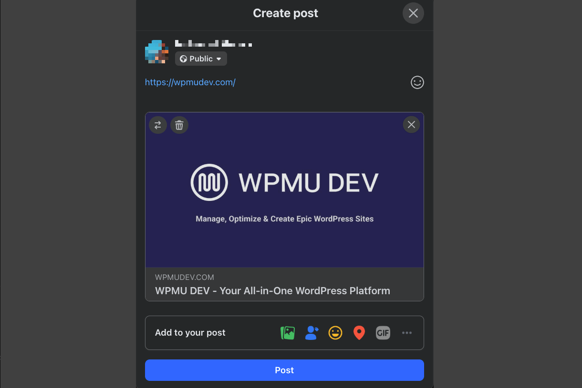Image resolution: width=582 pixels, height=388 pixels.
Task: Delete the link preview using the trash icon
Action: coord(179,125)
